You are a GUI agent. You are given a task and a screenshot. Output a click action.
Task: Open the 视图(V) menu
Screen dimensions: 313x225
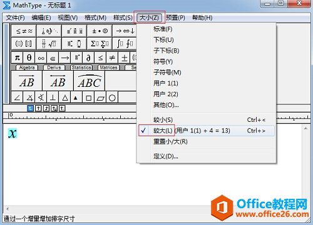[68, 17]
